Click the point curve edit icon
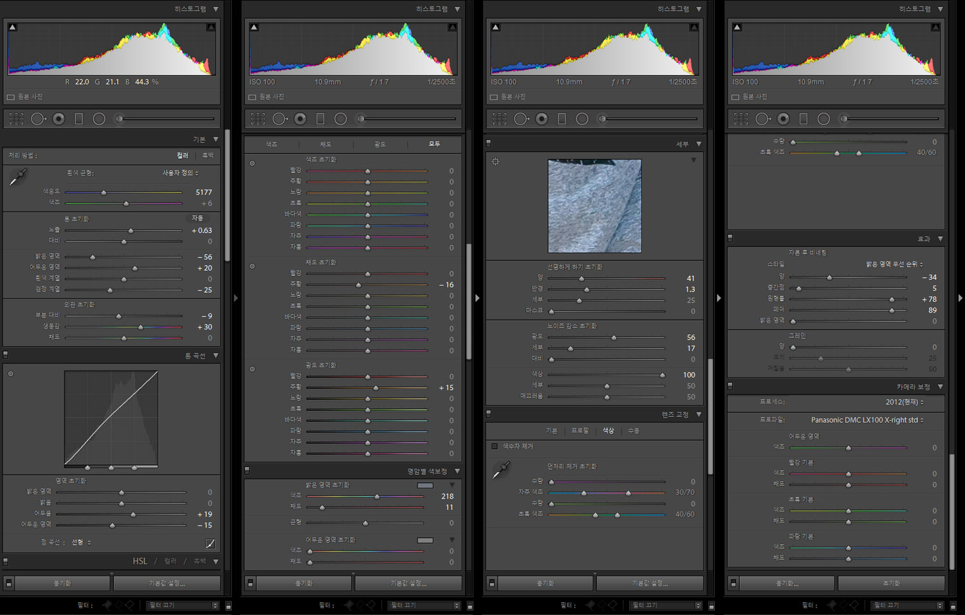 [x=210, y=544]
